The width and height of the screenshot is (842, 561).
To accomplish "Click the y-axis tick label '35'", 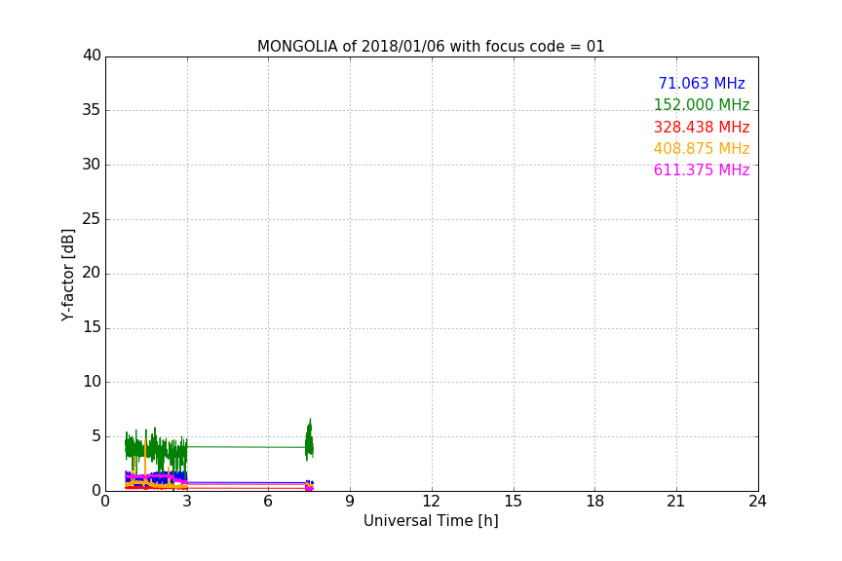I will [92, 110].
